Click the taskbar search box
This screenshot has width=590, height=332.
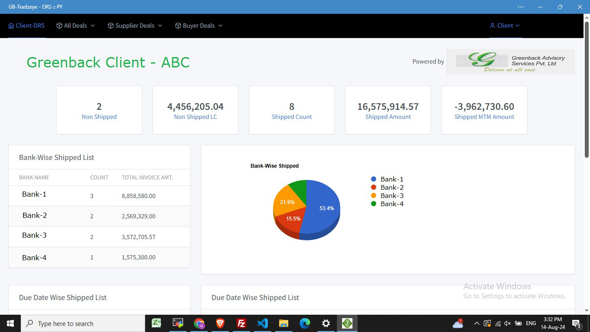click(83, 323)
